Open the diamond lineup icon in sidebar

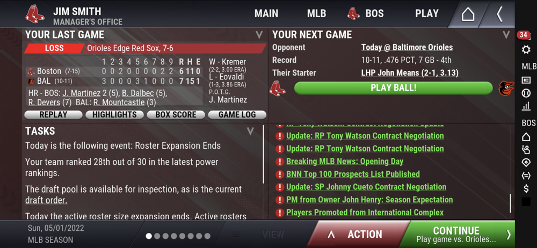tap(526, 163)
